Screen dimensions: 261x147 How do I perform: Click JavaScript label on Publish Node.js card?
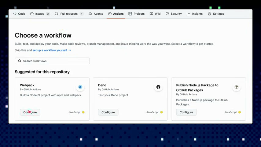pos(230,112)
